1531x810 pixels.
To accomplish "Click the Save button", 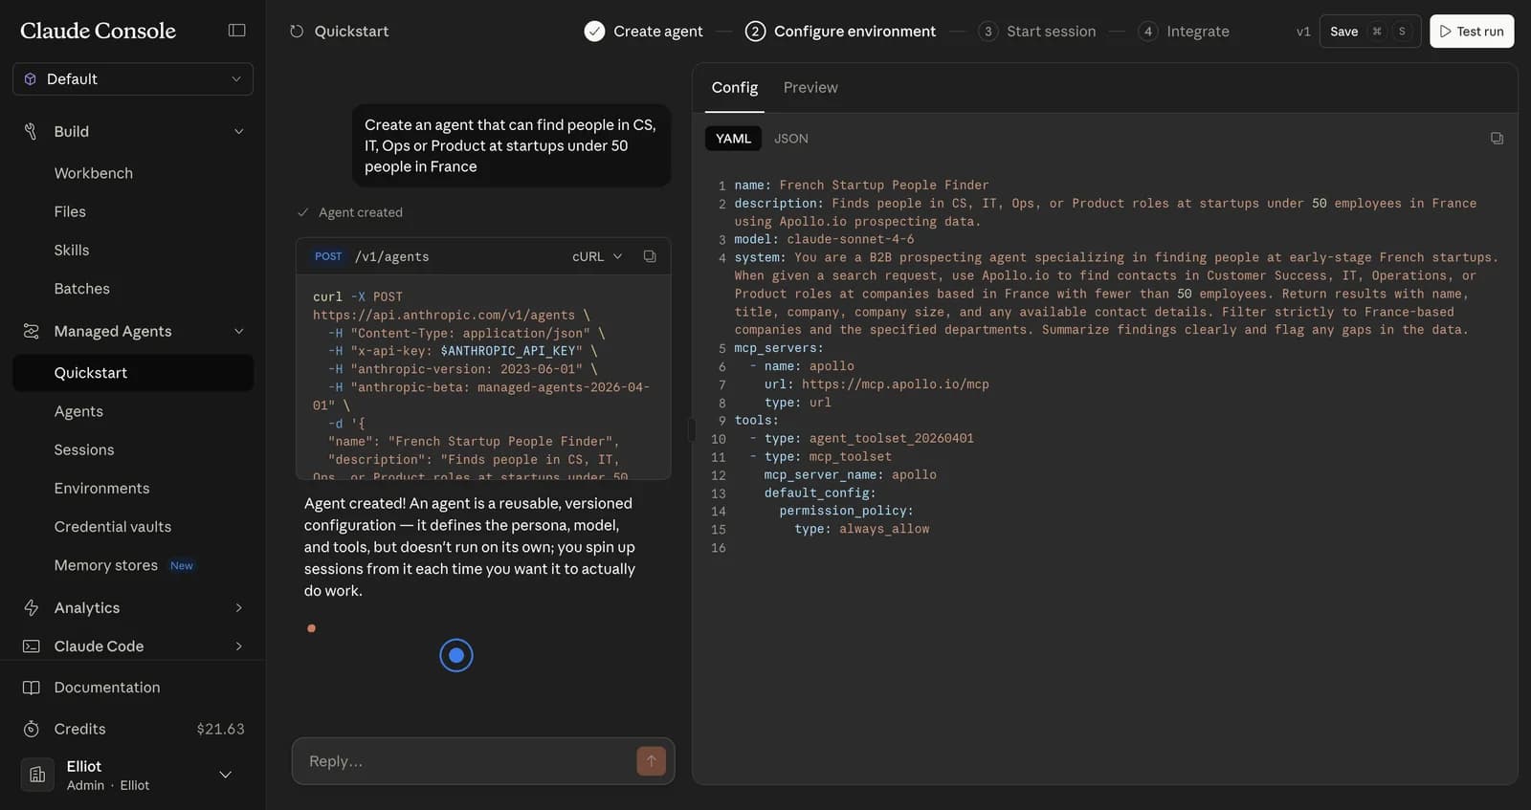I will tap(1369, 32).
